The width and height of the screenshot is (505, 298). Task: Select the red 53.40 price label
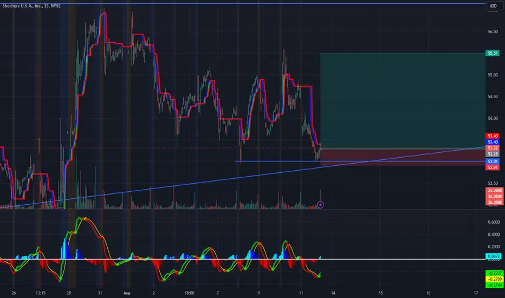pyautogui.click(x=493, y=136)
